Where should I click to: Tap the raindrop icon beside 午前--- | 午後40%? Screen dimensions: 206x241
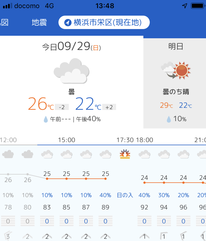click(46, 119)
